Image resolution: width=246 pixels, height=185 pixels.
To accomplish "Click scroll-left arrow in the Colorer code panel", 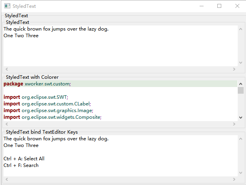I will tap(6, 124).
